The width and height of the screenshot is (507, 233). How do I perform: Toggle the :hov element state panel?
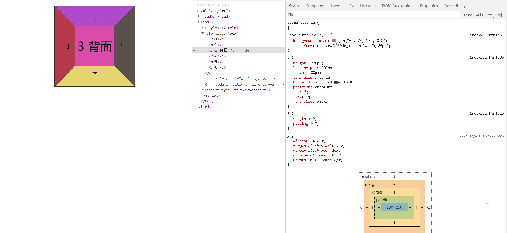click(468, 15)
